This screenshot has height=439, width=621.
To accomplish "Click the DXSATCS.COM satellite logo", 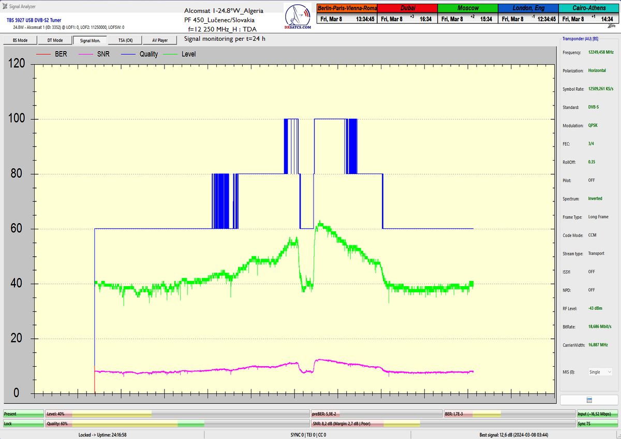I will 298,18.
